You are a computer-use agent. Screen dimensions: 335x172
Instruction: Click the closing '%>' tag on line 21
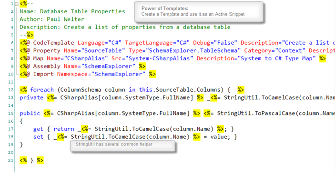pyautogui.click(x=40, y=161)
